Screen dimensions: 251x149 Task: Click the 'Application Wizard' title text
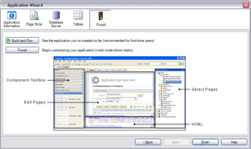25,5
